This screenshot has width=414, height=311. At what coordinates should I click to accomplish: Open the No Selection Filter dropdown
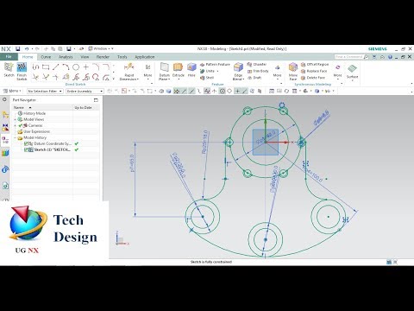pyautogui.click(x=45, y=91)
